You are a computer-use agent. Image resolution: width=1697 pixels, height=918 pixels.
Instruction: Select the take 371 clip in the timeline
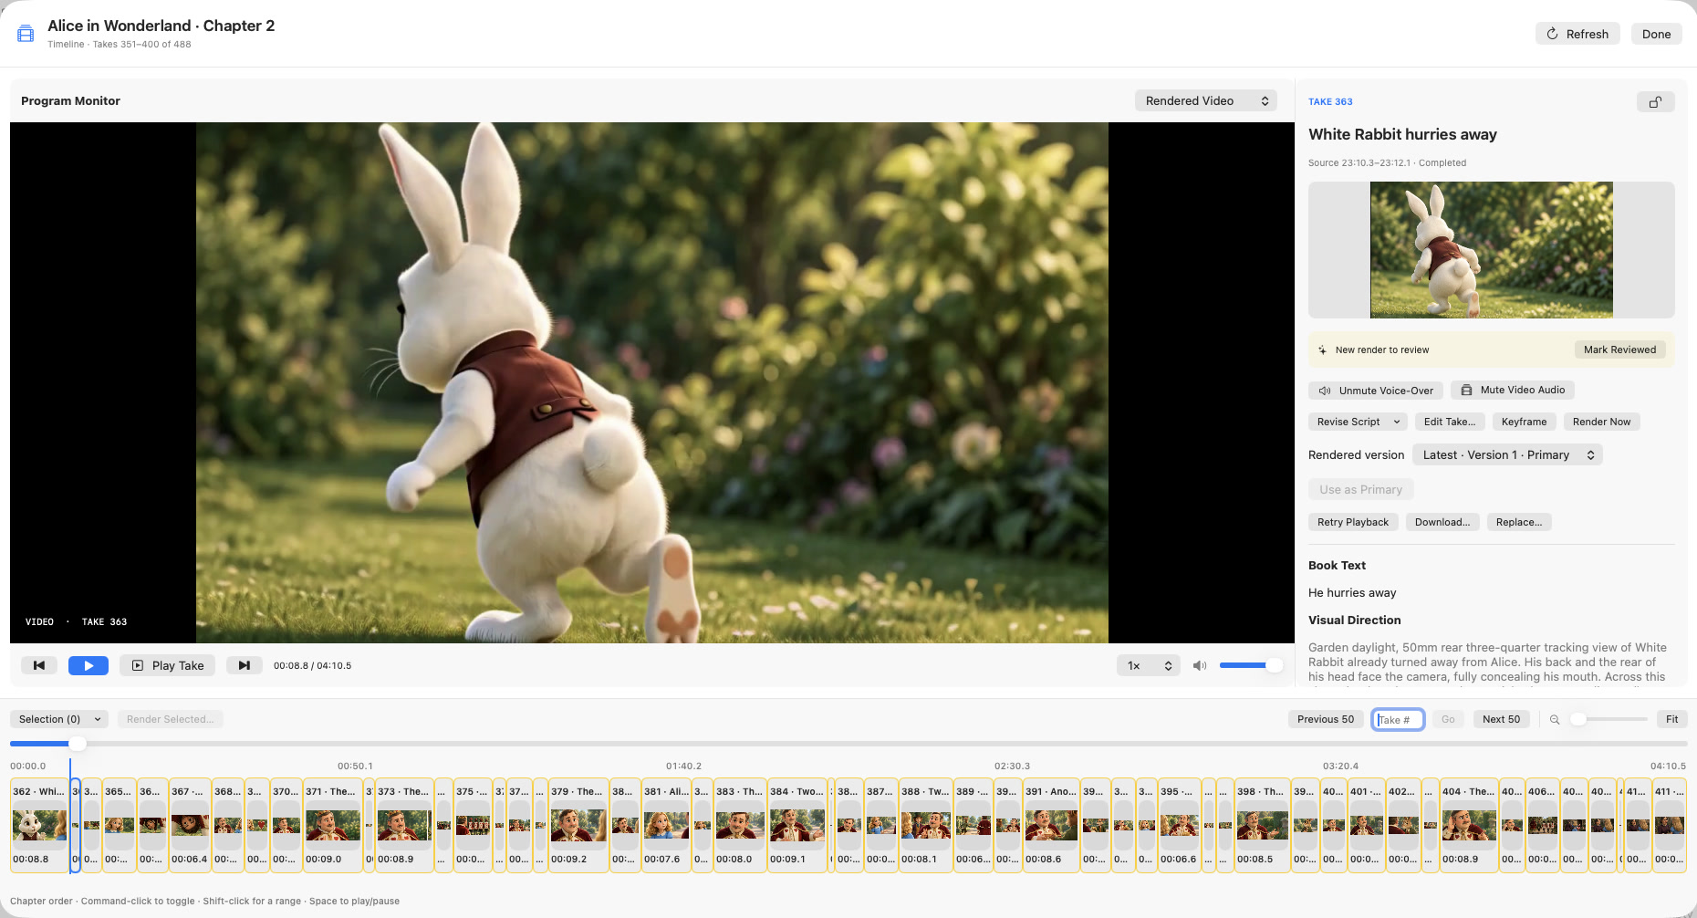[x=333, y=826]
